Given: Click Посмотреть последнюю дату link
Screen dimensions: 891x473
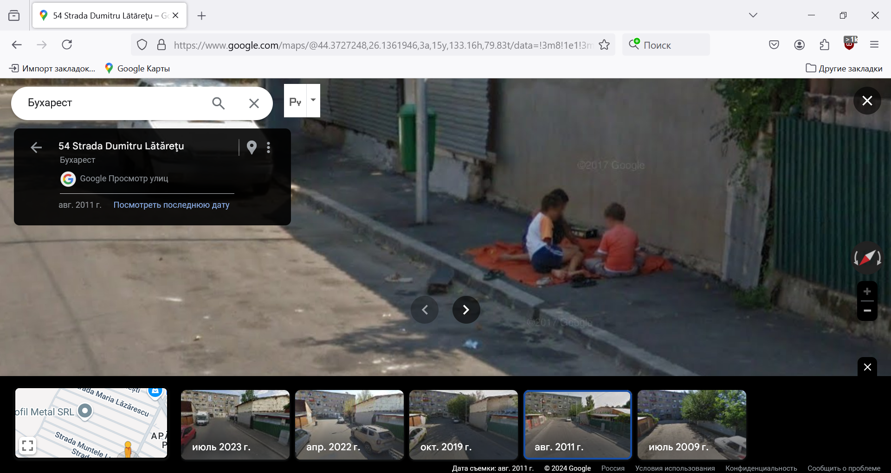Looking at the screenshot, I should tap(171, 205).
